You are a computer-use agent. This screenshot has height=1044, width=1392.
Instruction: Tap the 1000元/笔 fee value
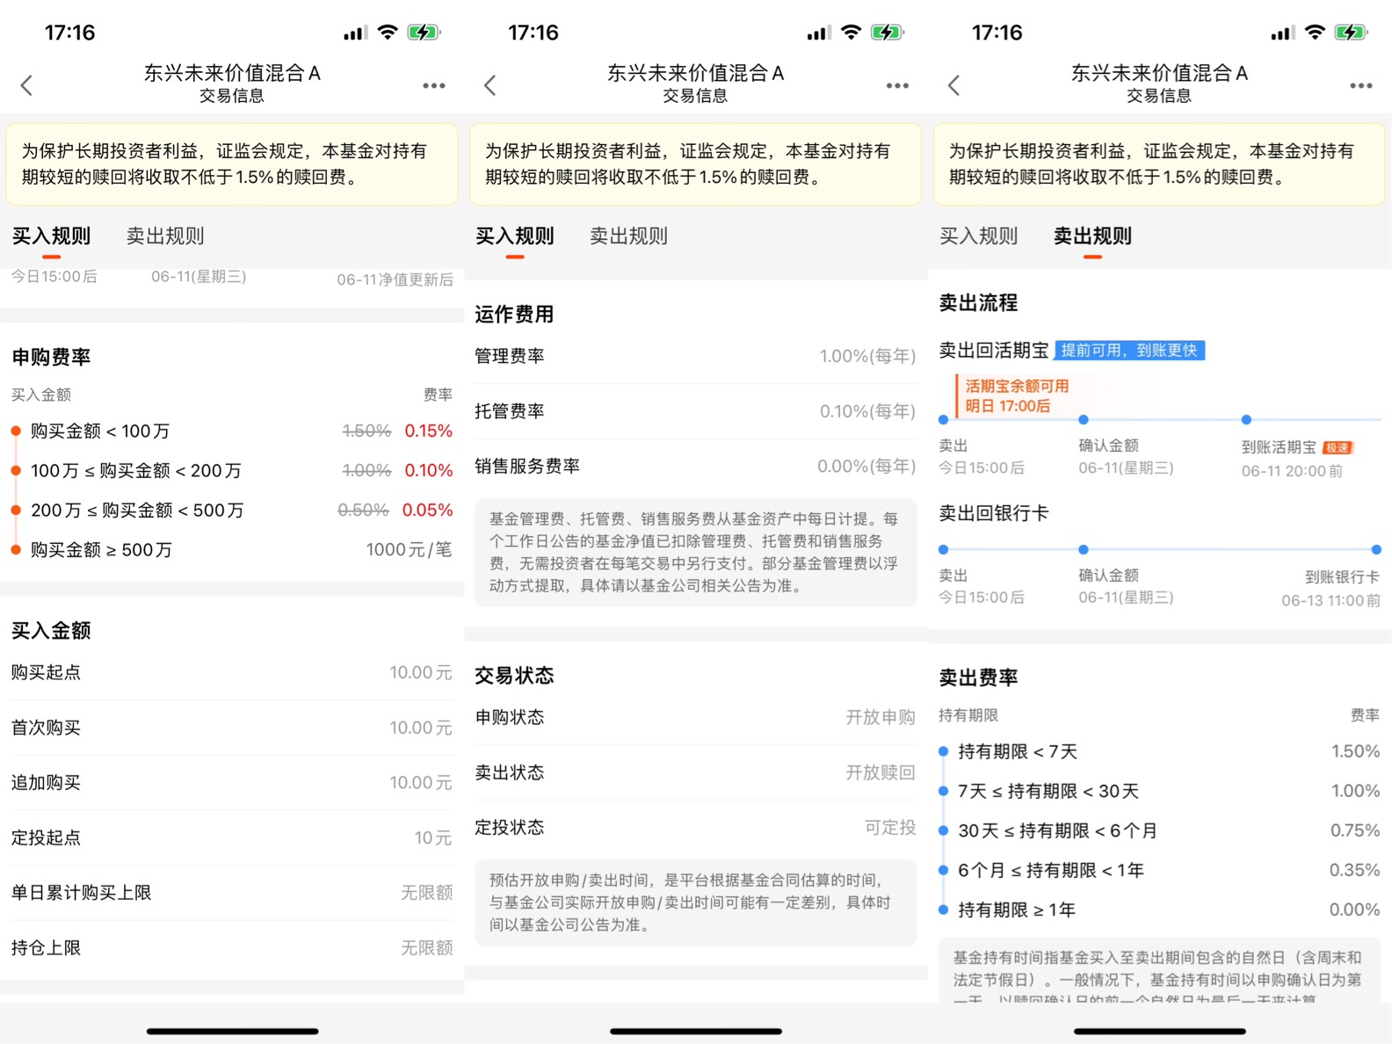pyautogui.click(x=409, y=549)
